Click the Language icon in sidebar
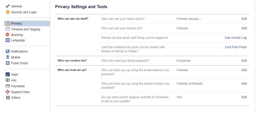 click(8, 40)
